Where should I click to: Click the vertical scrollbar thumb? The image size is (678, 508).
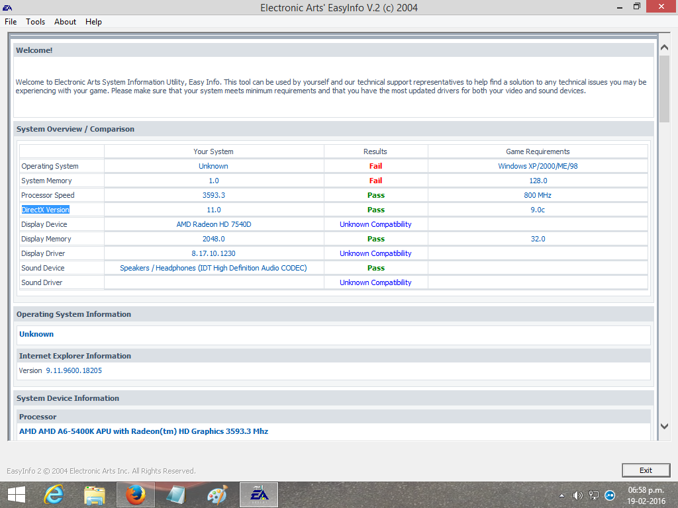pyautogui.click(x=665, y=89)
